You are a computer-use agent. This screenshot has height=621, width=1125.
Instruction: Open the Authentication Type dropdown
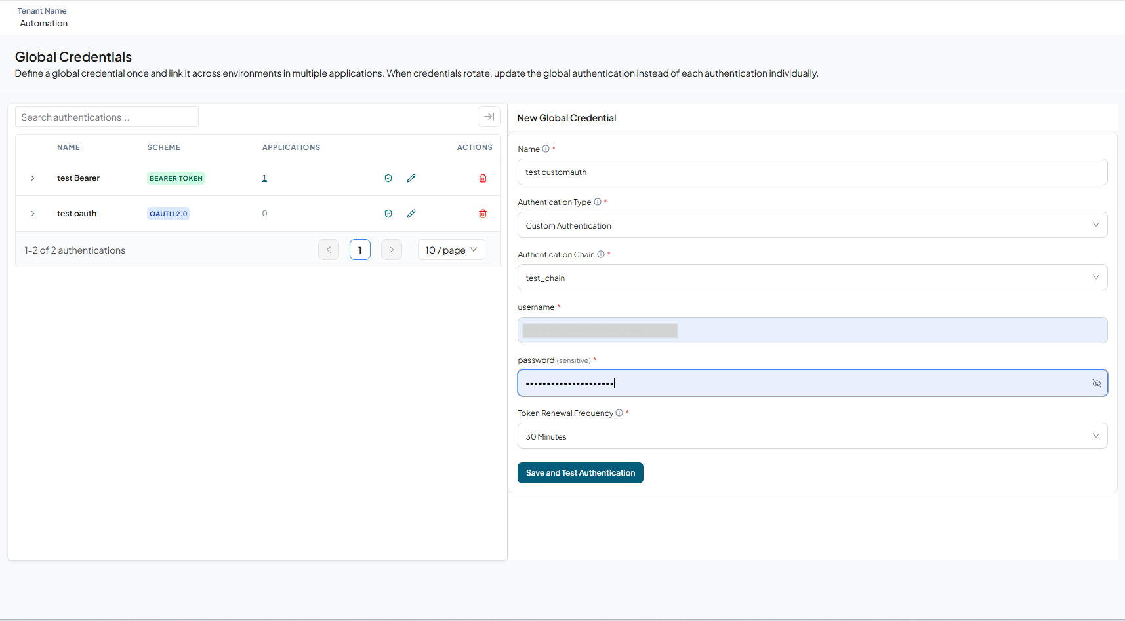[812, 225]
